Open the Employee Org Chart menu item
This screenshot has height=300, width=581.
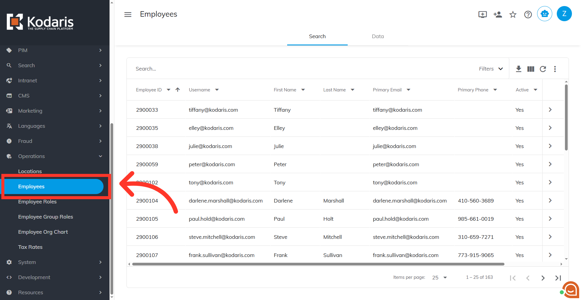click(43, 232)
